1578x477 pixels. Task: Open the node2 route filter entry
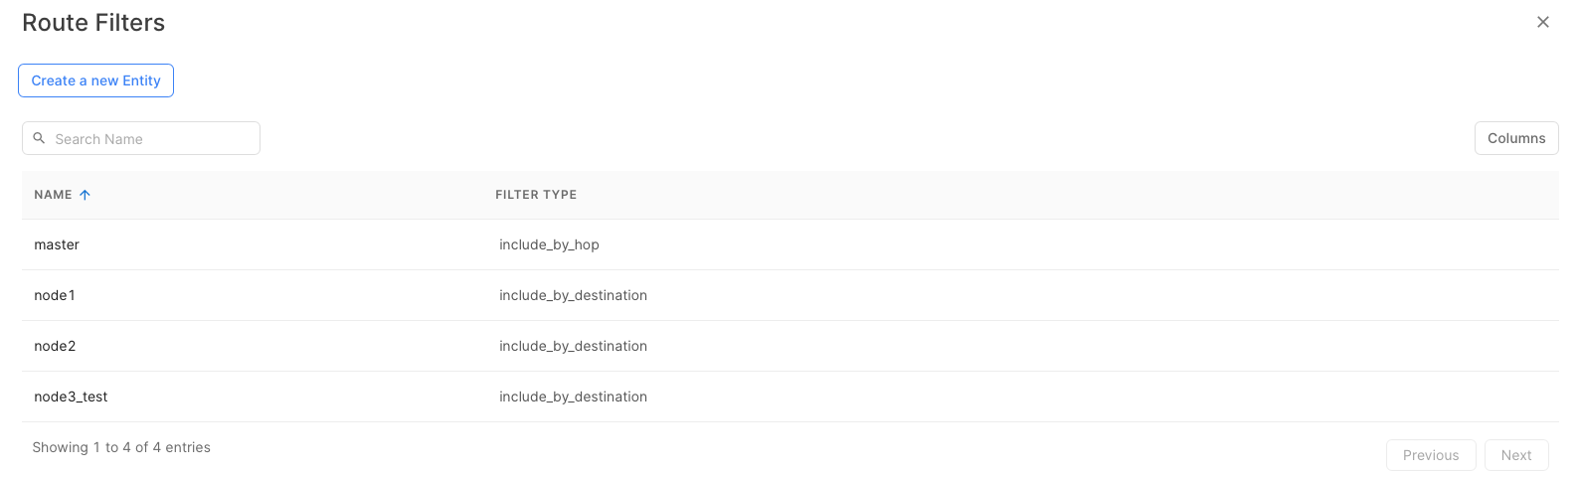click(x=55, y=346)
